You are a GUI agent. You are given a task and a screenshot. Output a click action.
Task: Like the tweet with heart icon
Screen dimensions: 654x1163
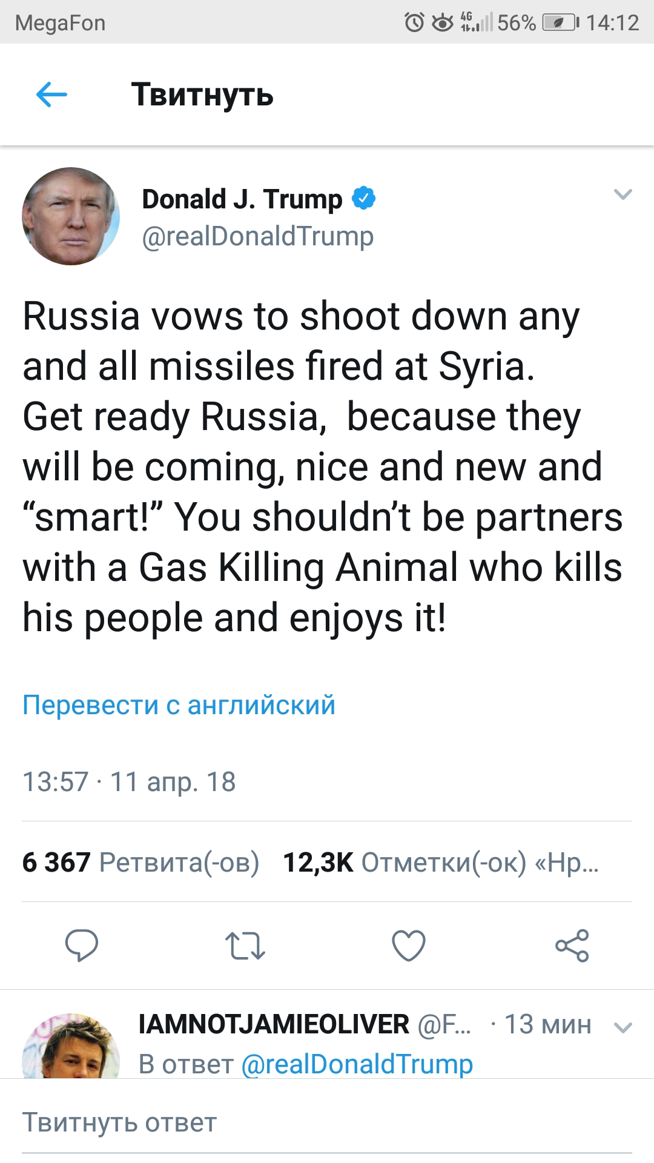[409, 946]
